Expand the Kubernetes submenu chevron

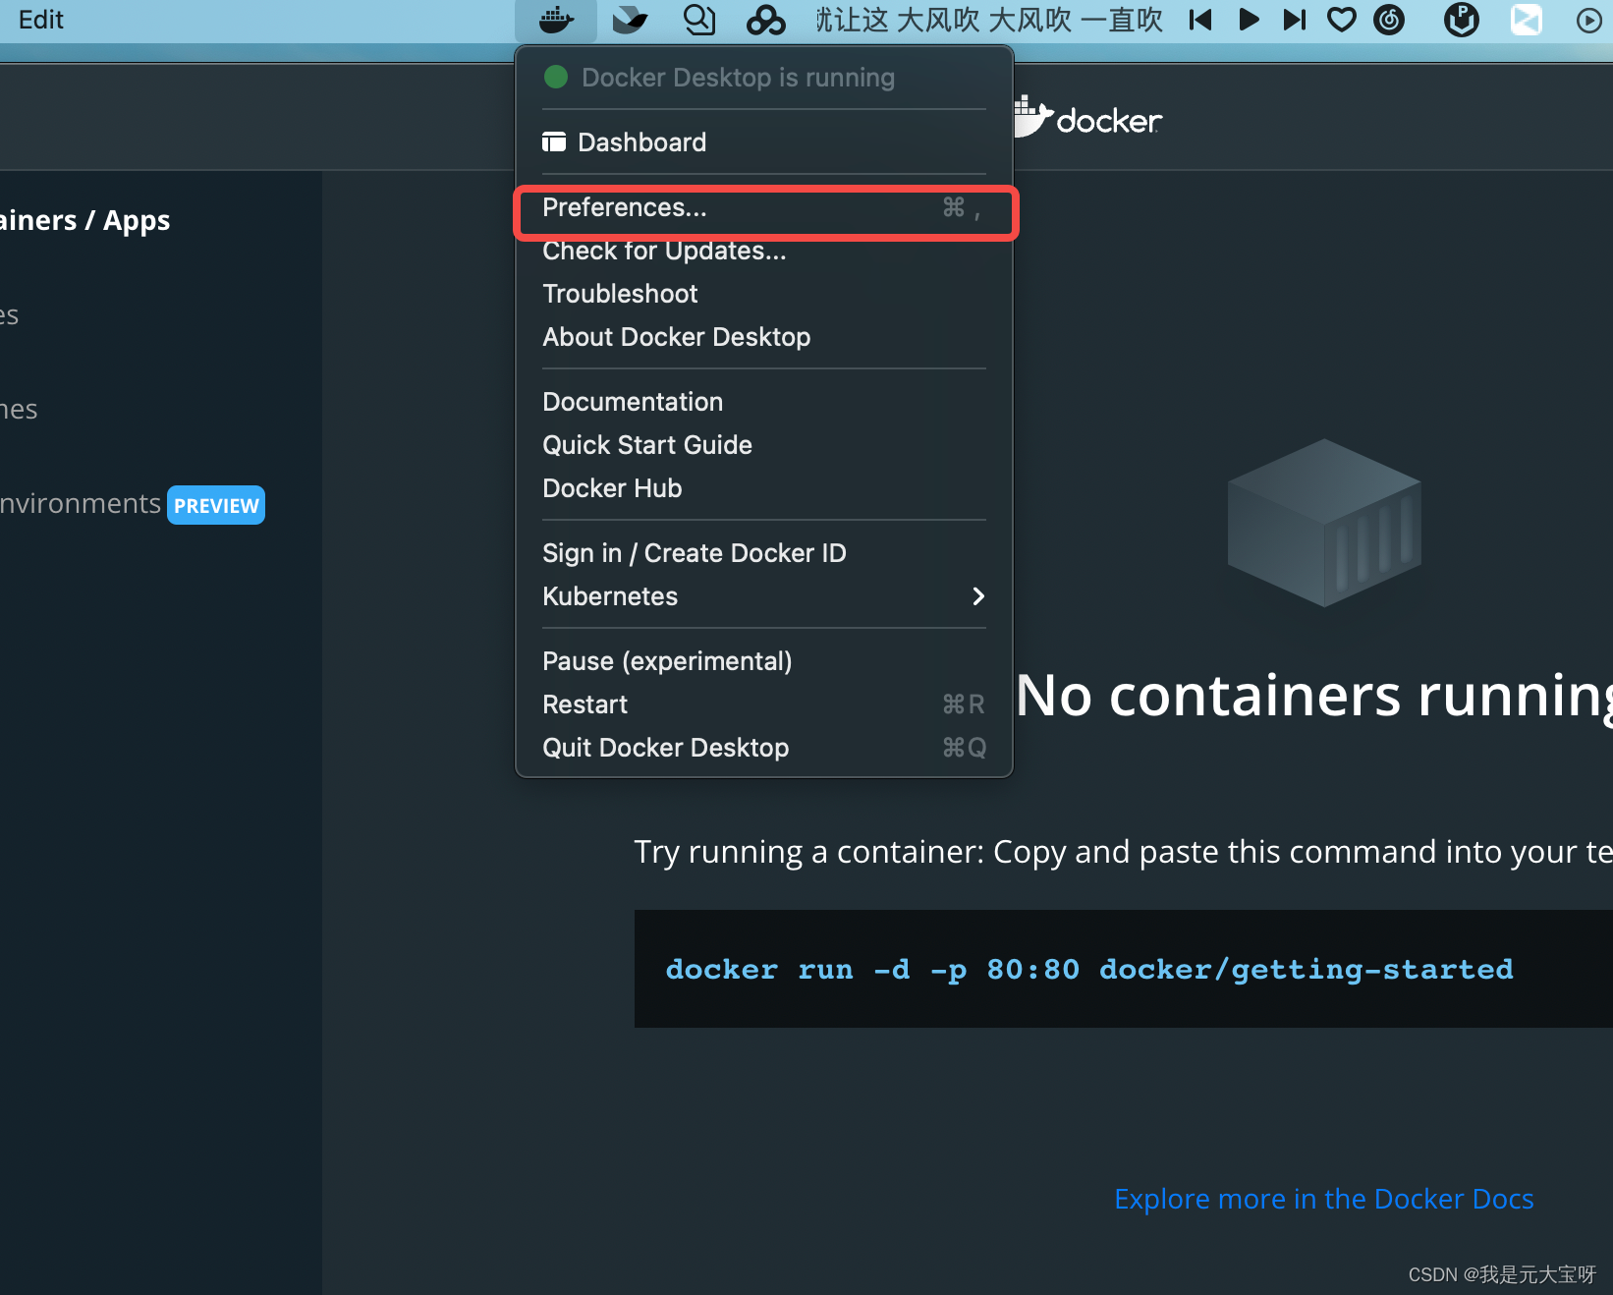coord(977,596)
